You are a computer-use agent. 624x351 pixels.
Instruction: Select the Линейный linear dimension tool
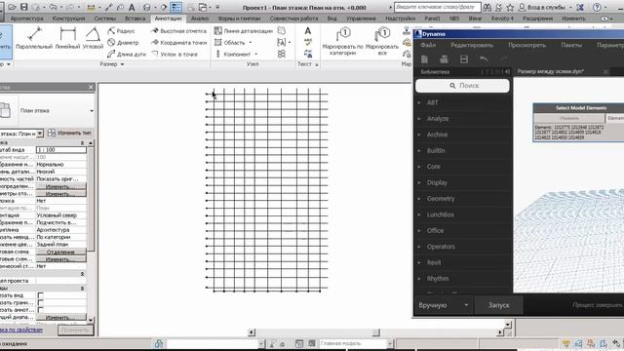pos(67,39)
